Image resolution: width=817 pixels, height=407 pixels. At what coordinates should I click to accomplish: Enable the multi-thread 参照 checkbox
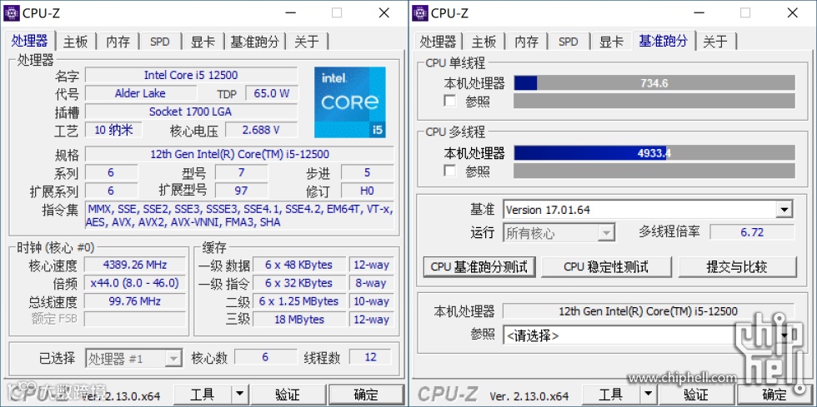[449, 170]
